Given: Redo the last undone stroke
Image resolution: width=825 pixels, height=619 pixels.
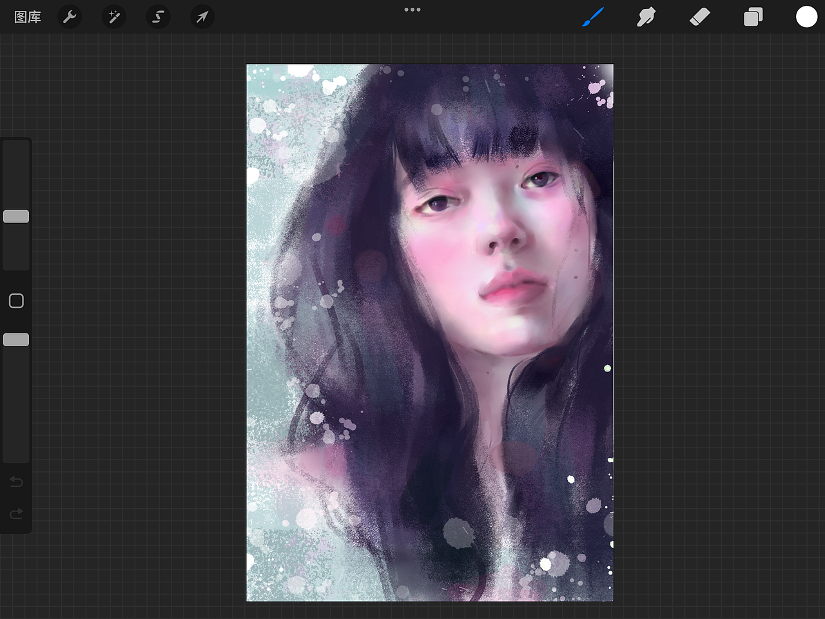Looking at the screenshot, I should (16, 514).
